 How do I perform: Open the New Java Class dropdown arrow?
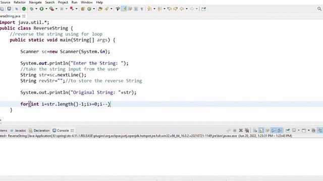pos(94,9)
